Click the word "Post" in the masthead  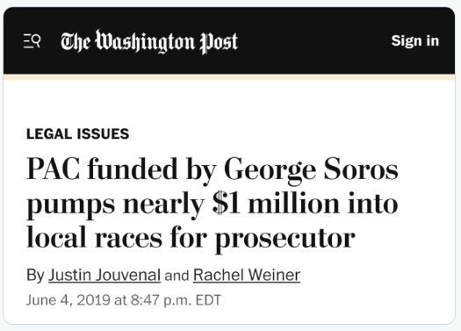point(219,43)
